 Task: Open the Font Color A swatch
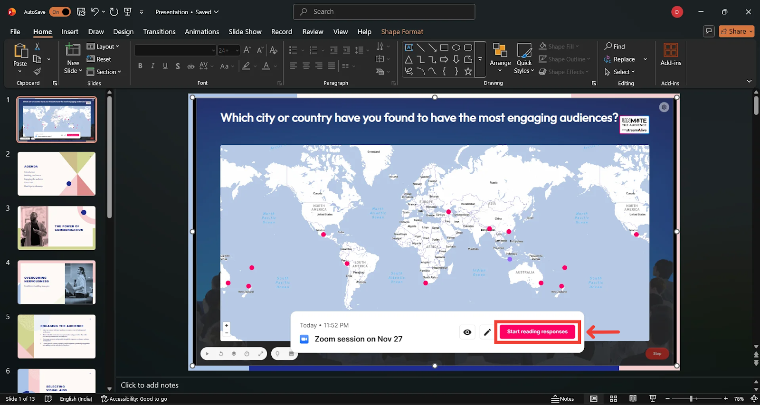(x=266, y=66)
